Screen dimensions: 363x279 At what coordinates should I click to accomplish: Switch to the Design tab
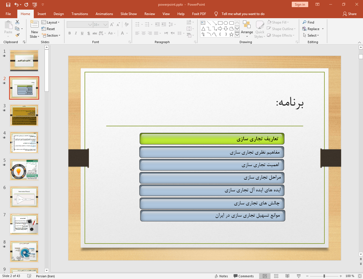pyautogui.click(x=58, y=14)
